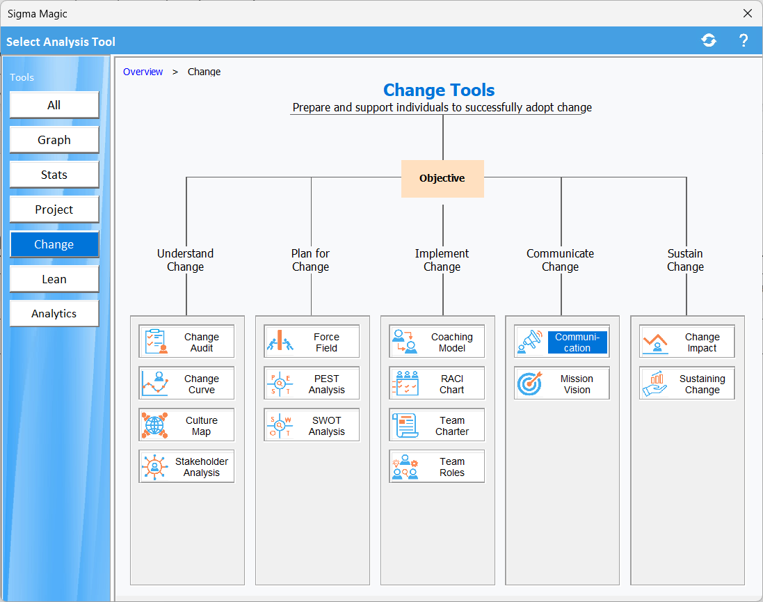
Task: Select the Change Curve graph icon
Action: pos(155,383)
